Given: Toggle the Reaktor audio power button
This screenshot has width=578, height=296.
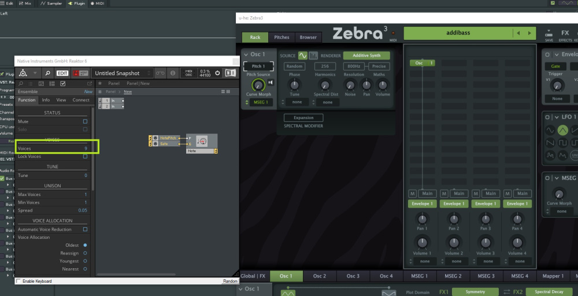Looking at the screenshot, I should (217, 73).
